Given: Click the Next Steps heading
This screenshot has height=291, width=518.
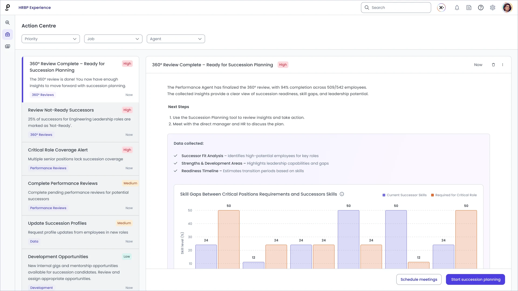Looking at the screenshot, I should click(x=179, y=107).
